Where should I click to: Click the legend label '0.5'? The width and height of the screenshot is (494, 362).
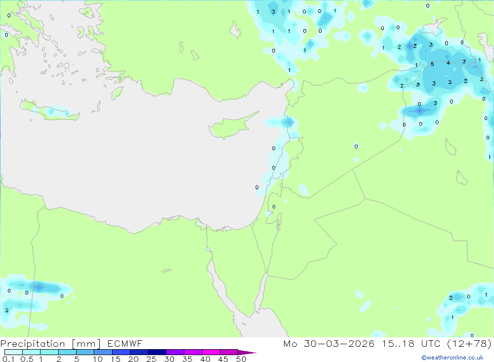(27, 359)
